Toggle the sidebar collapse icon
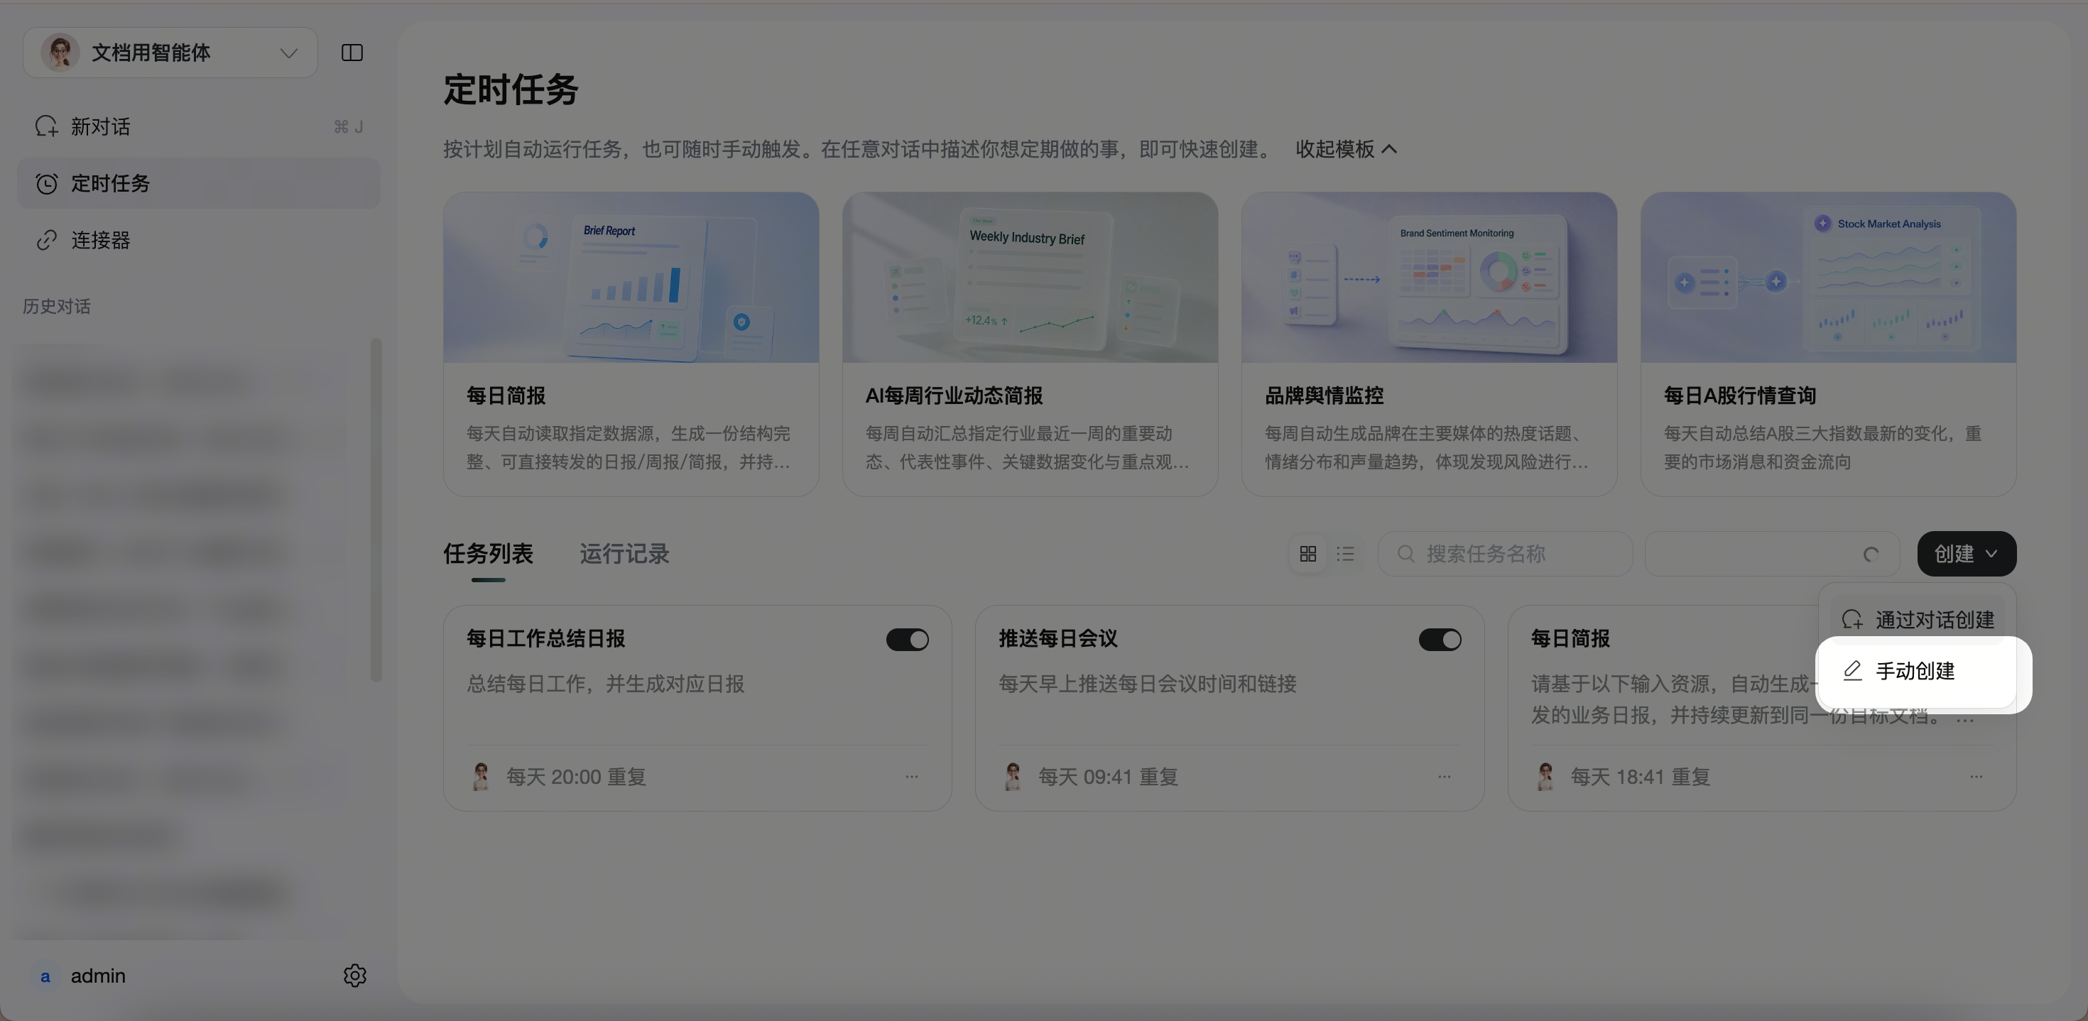Screen dimensions: 2088x1021 click(352, 53)
